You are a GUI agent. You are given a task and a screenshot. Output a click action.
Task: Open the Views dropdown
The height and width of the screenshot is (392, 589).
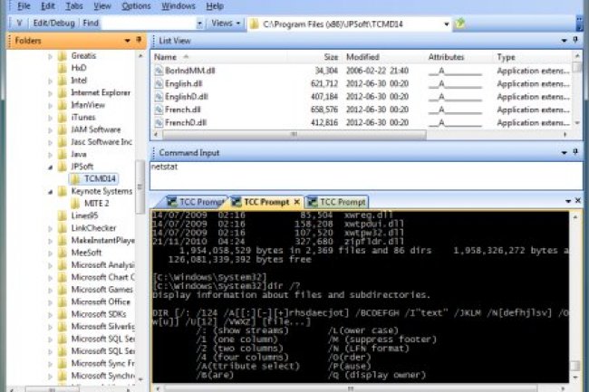[x=226, y=24]
